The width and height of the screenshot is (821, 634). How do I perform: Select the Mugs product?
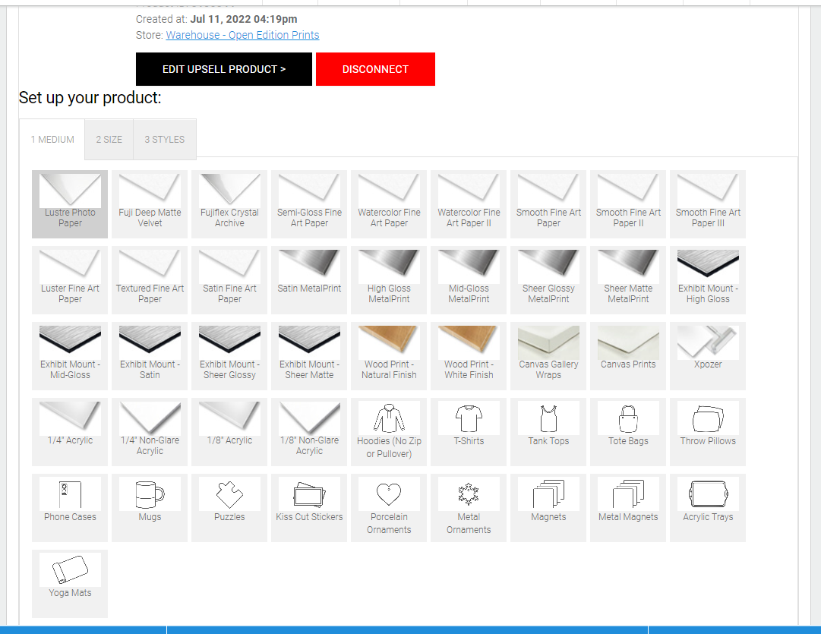[x=150, y=508]
